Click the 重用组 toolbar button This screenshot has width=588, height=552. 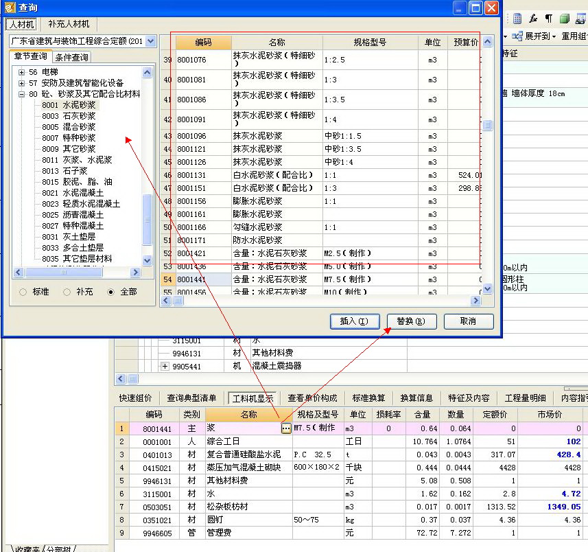point(574,36)
